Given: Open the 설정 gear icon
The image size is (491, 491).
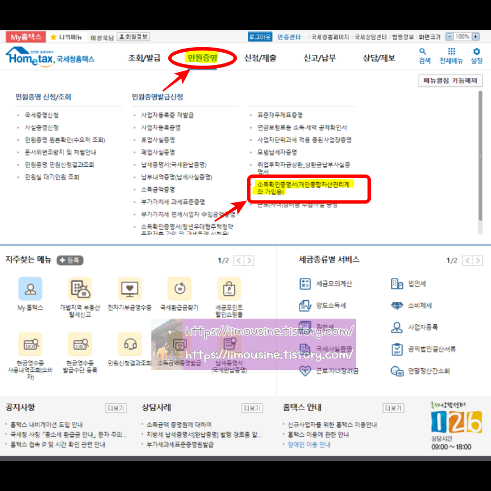Looking at the screenshot, I should tap(476, 52).
